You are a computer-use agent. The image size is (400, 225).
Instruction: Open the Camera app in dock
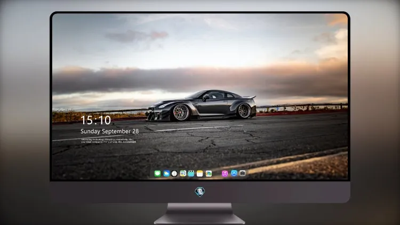pyautogui.click(x=243, y=173)
